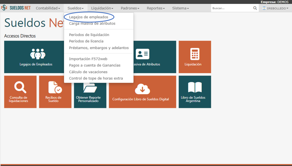This screenshot has width=292, height=166.
Task: Select Carga masiva de atributos entry
Action: [x=92, y=23]
